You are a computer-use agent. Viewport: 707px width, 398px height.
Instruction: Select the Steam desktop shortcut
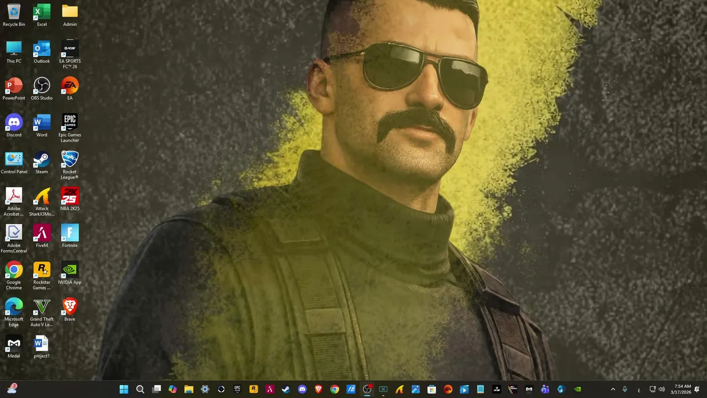tap(42, 163)
